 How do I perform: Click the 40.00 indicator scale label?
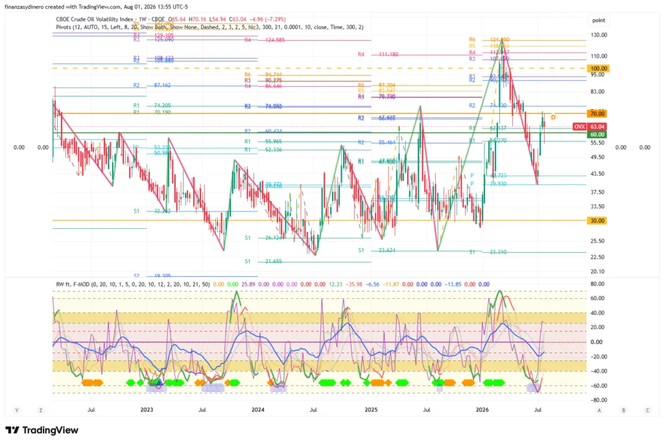point(597,313)
